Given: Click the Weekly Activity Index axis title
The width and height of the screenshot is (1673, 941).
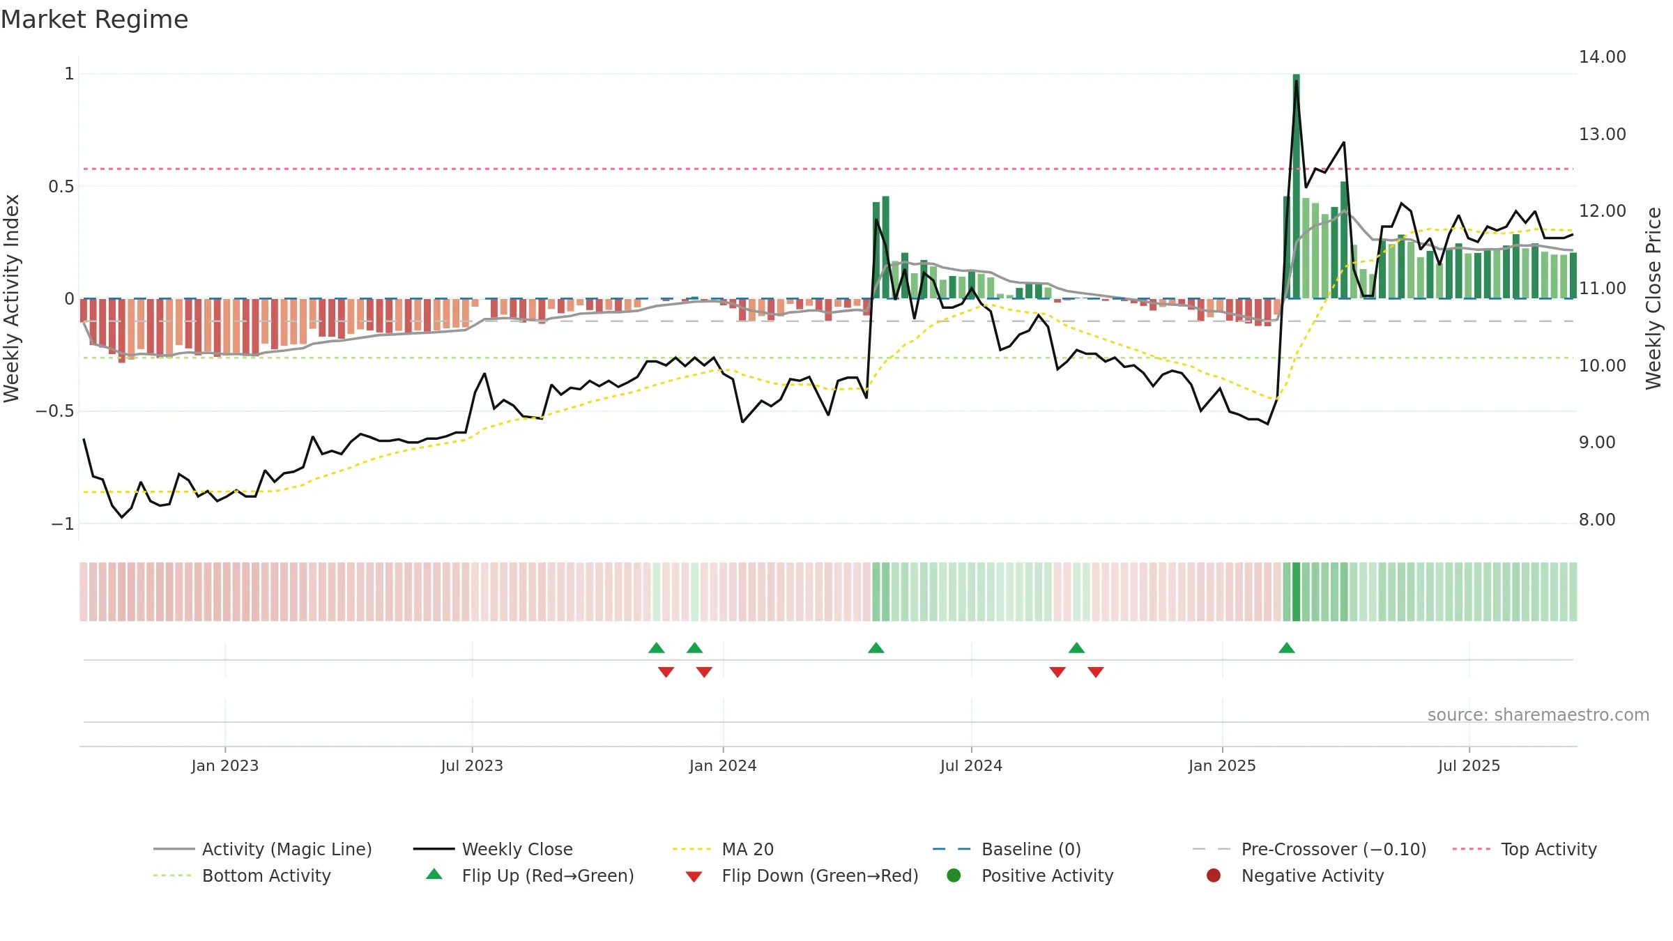Looking at the screenshot, I should pos(12,298).
